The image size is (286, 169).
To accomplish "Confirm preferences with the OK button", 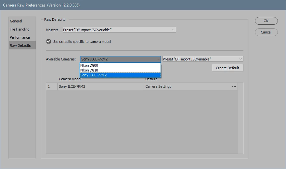I will pyautogui.click(x=266, y=21).
